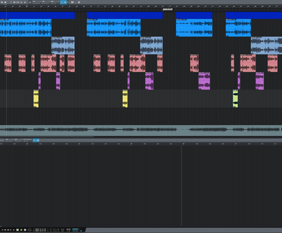Open the arrangement Quantize value dropdown
Image resolution: width=282 pixels, height=233 pixels.
pyautogui.click(x=37, y=1)
